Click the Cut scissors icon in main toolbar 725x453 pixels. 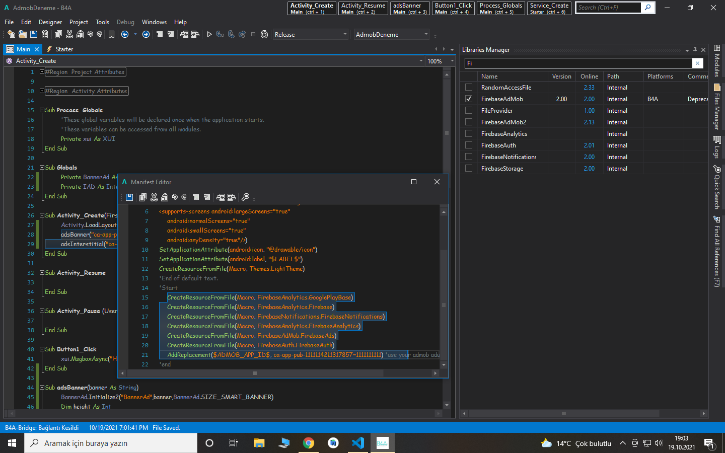click(69, 34)
